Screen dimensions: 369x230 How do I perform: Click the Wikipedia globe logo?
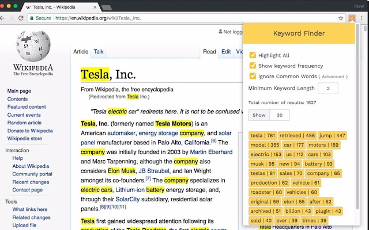(33, 46)
